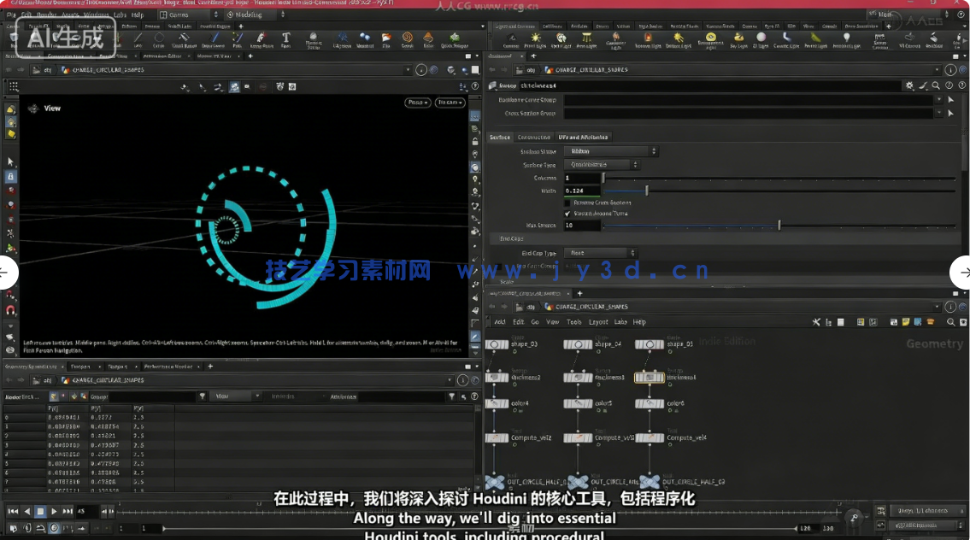Open the End Cap Type dropdown
The width and height of the screenshot is (970, 540).
(604, 253)
